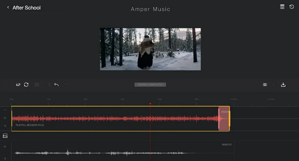Undo the last action
Screen dimensions: 299x161
(x=56, y=85)
